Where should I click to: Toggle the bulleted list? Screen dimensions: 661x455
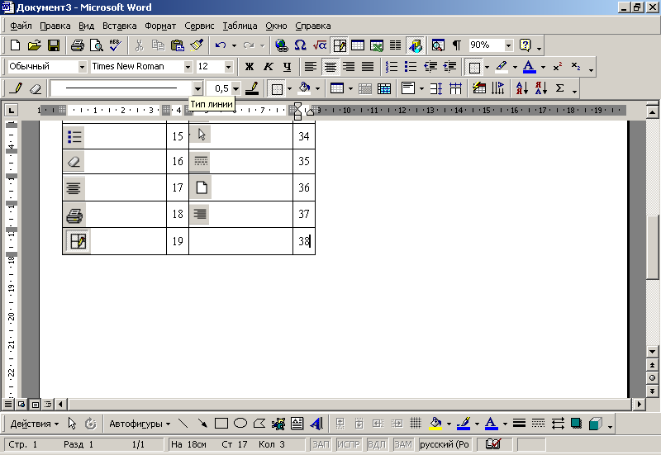click(x=410, y=67)
